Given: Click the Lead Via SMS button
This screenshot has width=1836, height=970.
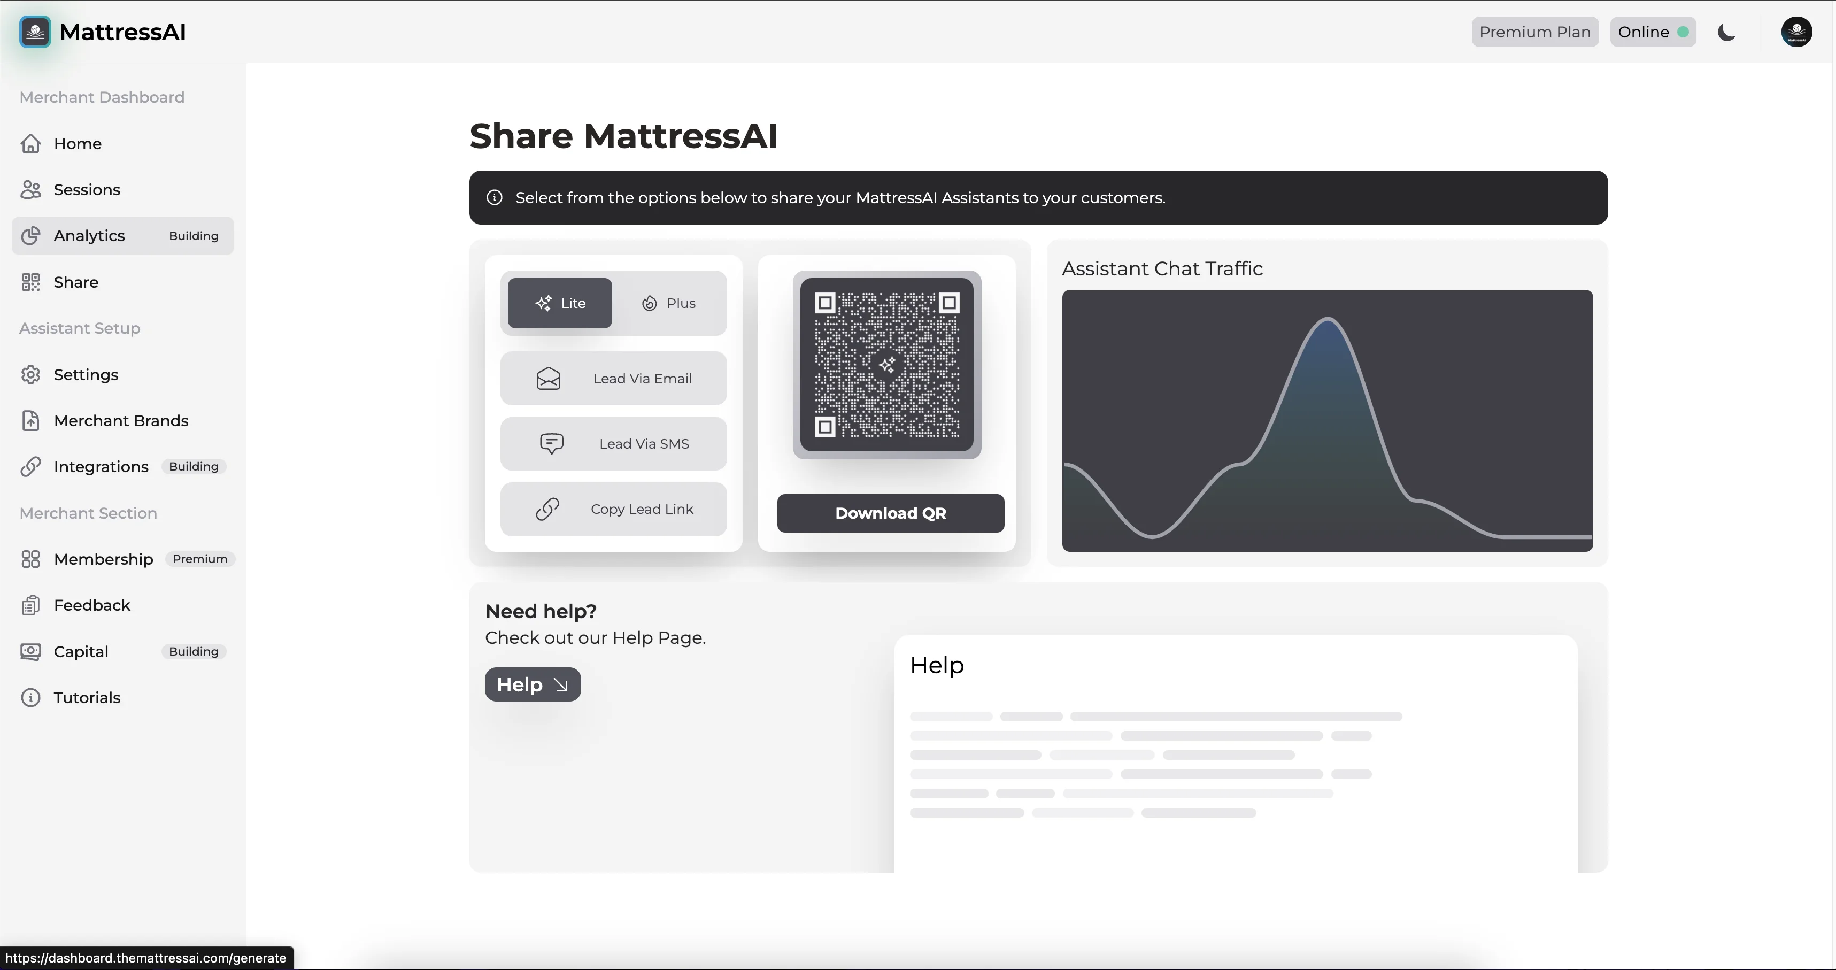Looking at the screenshot, I should [x=614, y=443].
